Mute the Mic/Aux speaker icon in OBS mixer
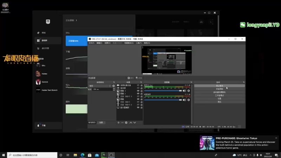Image resolution: width=281 pixels, height=158 pixels. coord(184,91)
